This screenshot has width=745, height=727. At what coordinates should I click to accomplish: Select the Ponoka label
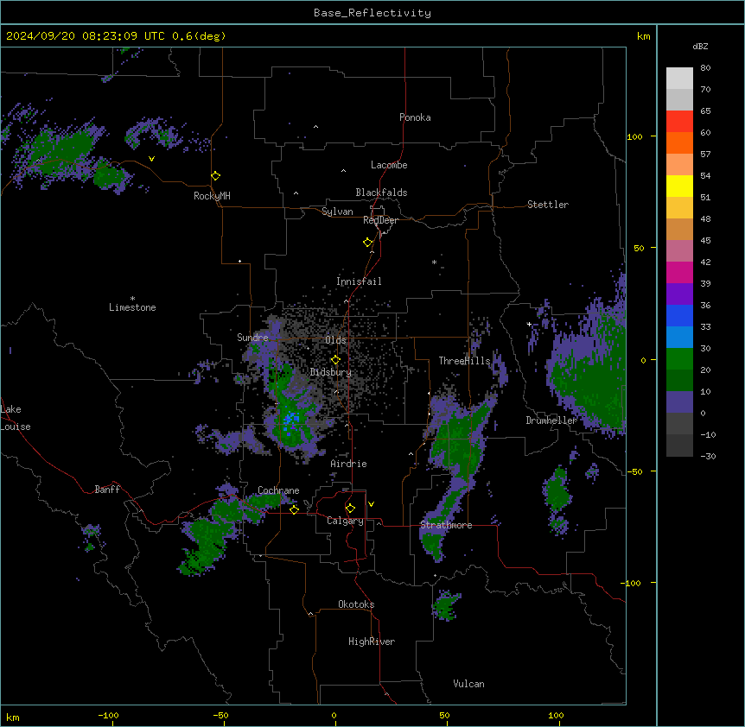tap(415, 117)
